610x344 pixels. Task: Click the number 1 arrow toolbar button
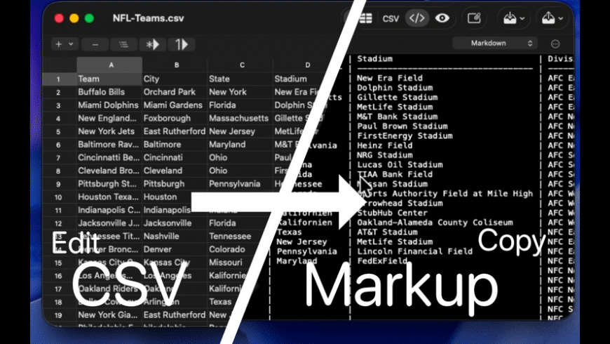[x=182, y=44]
